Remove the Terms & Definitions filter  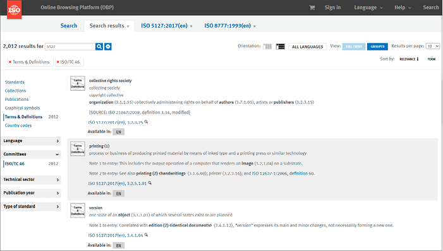[x=10, y=62]
